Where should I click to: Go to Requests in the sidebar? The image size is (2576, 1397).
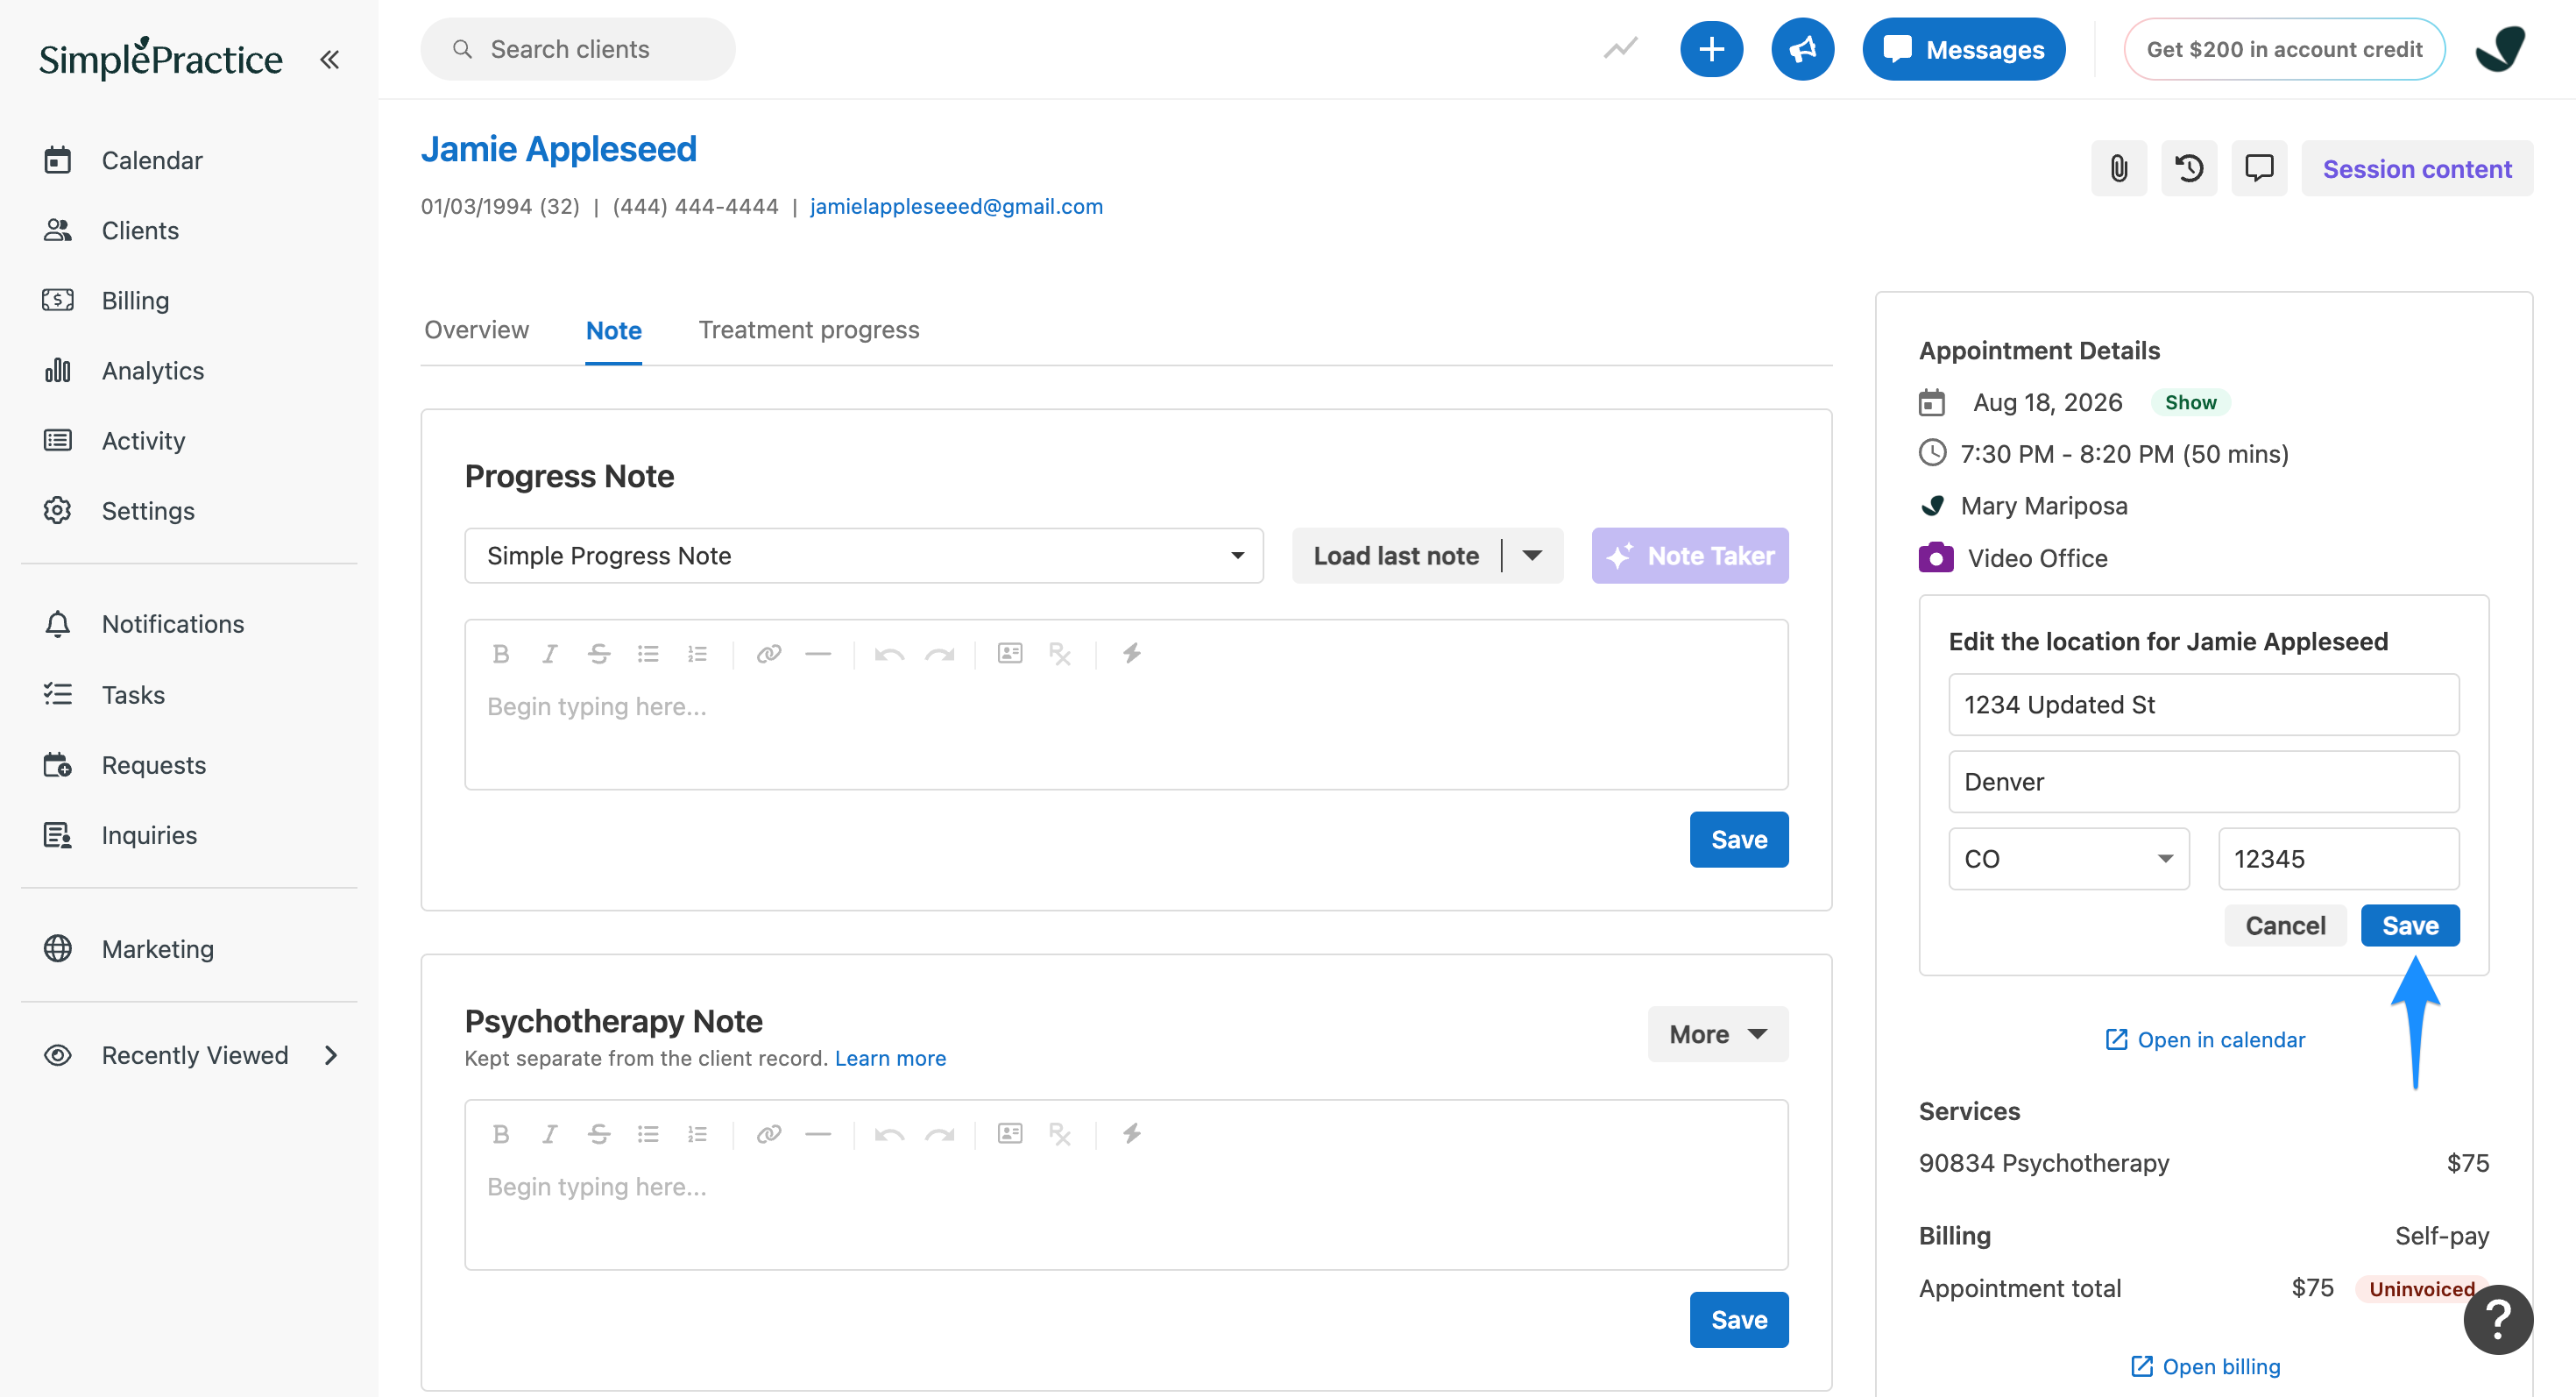click(x=154, y=764)
